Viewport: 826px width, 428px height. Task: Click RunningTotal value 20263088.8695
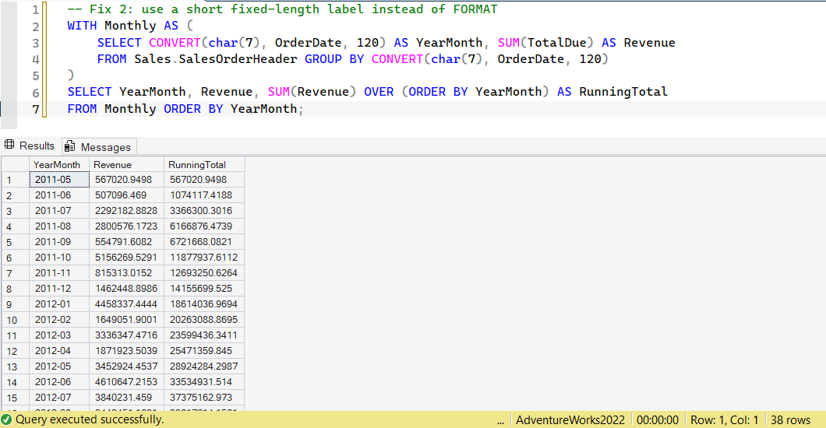pyautogui.click(x=204, y=320)
